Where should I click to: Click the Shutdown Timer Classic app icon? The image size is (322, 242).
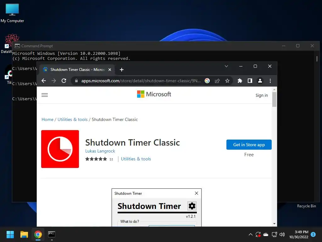pyautogui.click(x=60, y=149)
